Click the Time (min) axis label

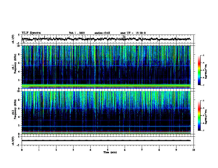110,152
